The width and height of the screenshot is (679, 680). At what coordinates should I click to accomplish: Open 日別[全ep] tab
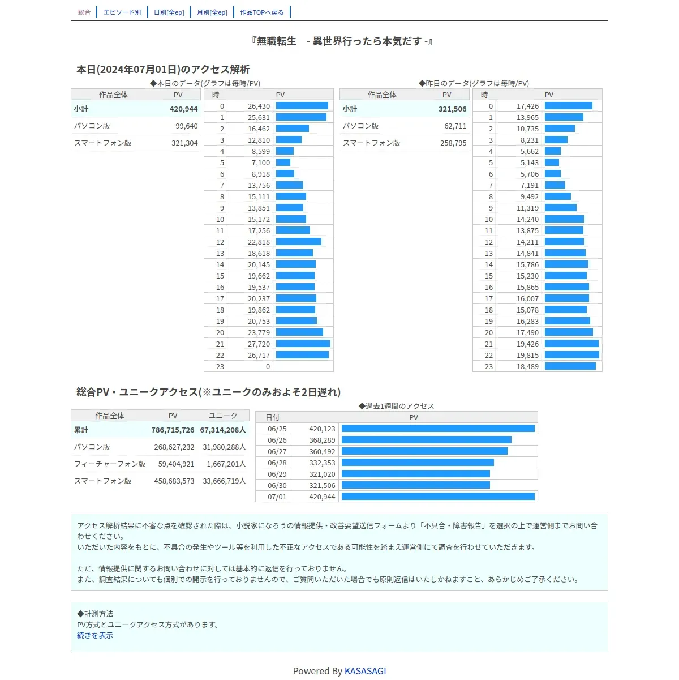click(169, 12)
